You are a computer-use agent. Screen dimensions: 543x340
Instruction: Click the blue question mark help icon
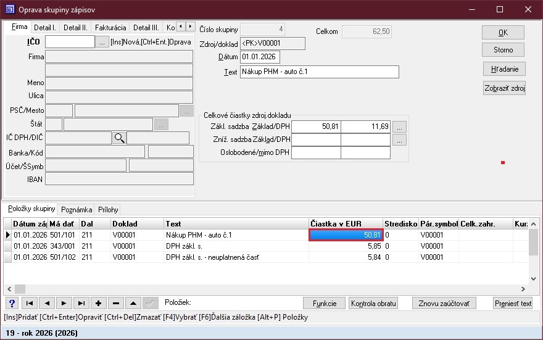[x=12, y=303]
